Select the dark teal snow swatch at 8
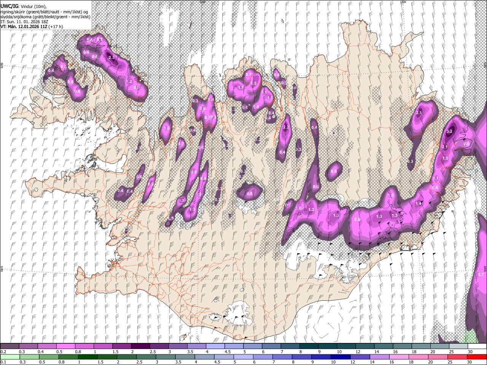 click(x=309, y=346)
